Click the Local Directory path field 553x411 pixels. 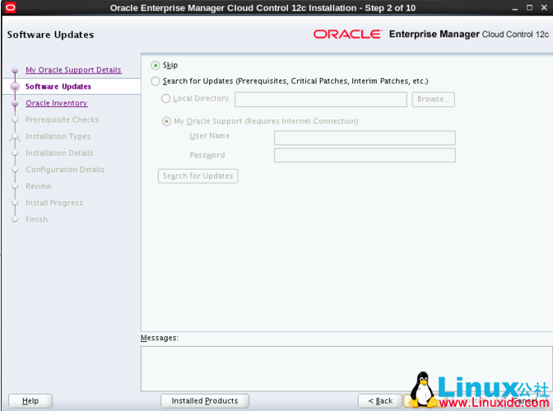pyautogui.click(x=321, y=99)
